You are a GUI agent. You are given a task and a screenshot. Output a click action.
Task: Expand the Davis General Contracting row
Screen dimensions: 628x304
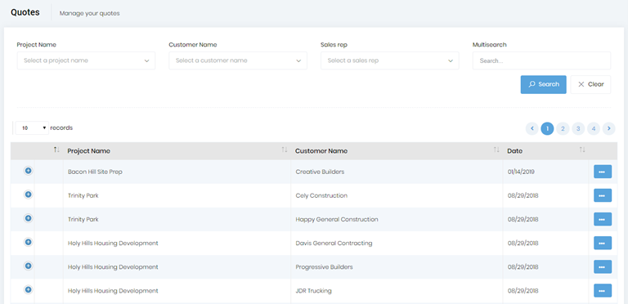coord(28,242)
